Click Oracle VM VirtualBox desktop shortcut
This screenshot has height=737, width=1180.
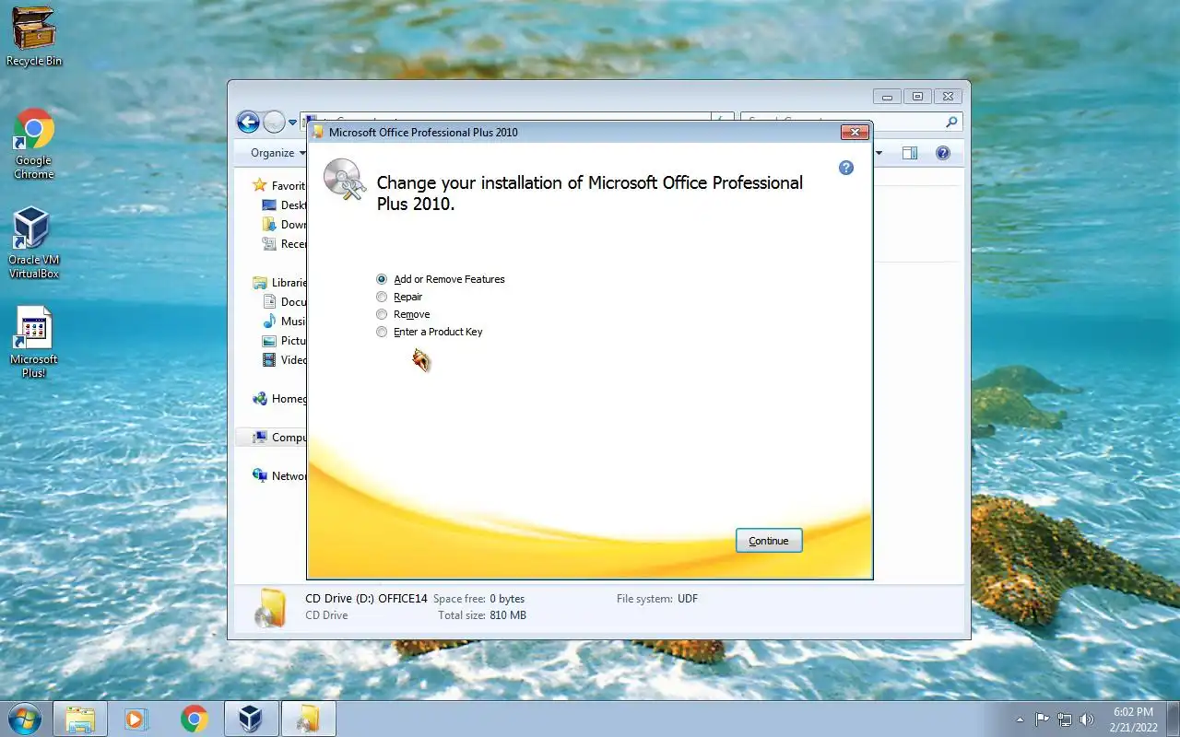tap(34, 242)
